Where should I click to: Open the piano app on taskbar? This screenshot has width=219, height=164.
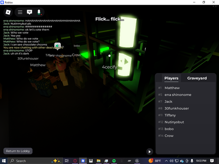pyautogui.click(x=91, y=161)
